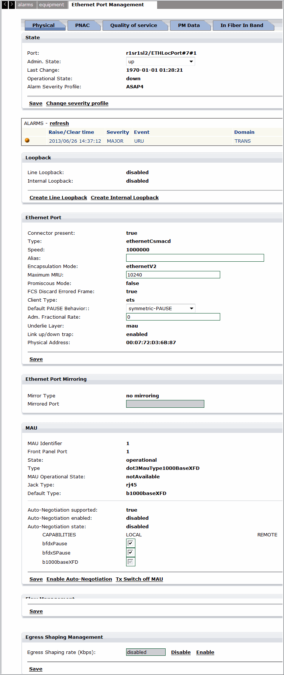Click the physical address 00:07:72:D3:6B:87
The height and width of the screenshot is (675, 284).
click(151, 343)
